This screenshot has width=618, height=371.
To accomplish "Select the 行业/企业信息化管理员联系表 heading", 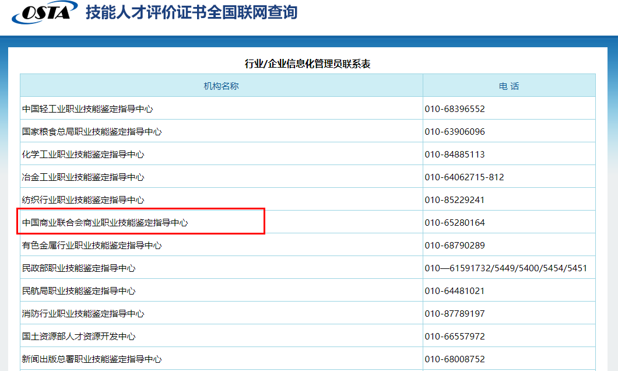I will point(307,64).
